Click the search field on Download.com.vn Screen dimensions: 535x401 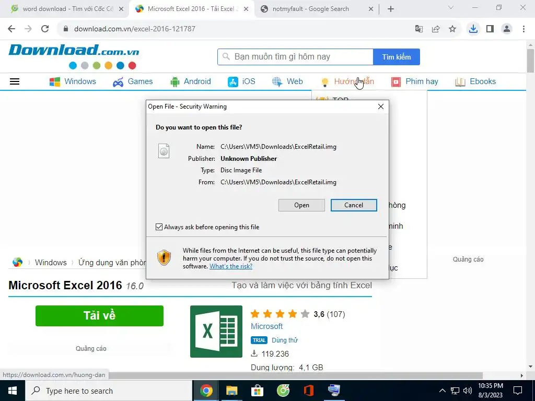(296, 57)
